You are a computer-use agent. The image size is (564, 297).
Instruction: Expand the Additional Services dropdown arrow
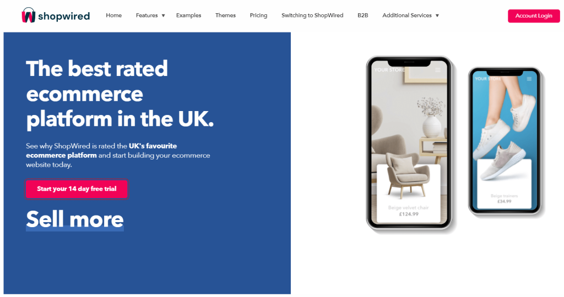437,15
